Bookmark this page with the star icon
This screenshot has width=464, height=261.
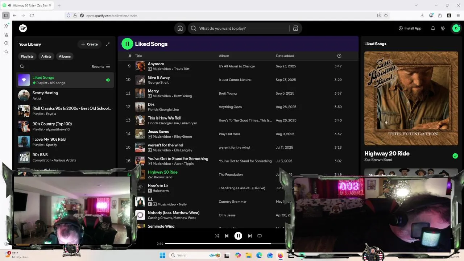(386, 16)
